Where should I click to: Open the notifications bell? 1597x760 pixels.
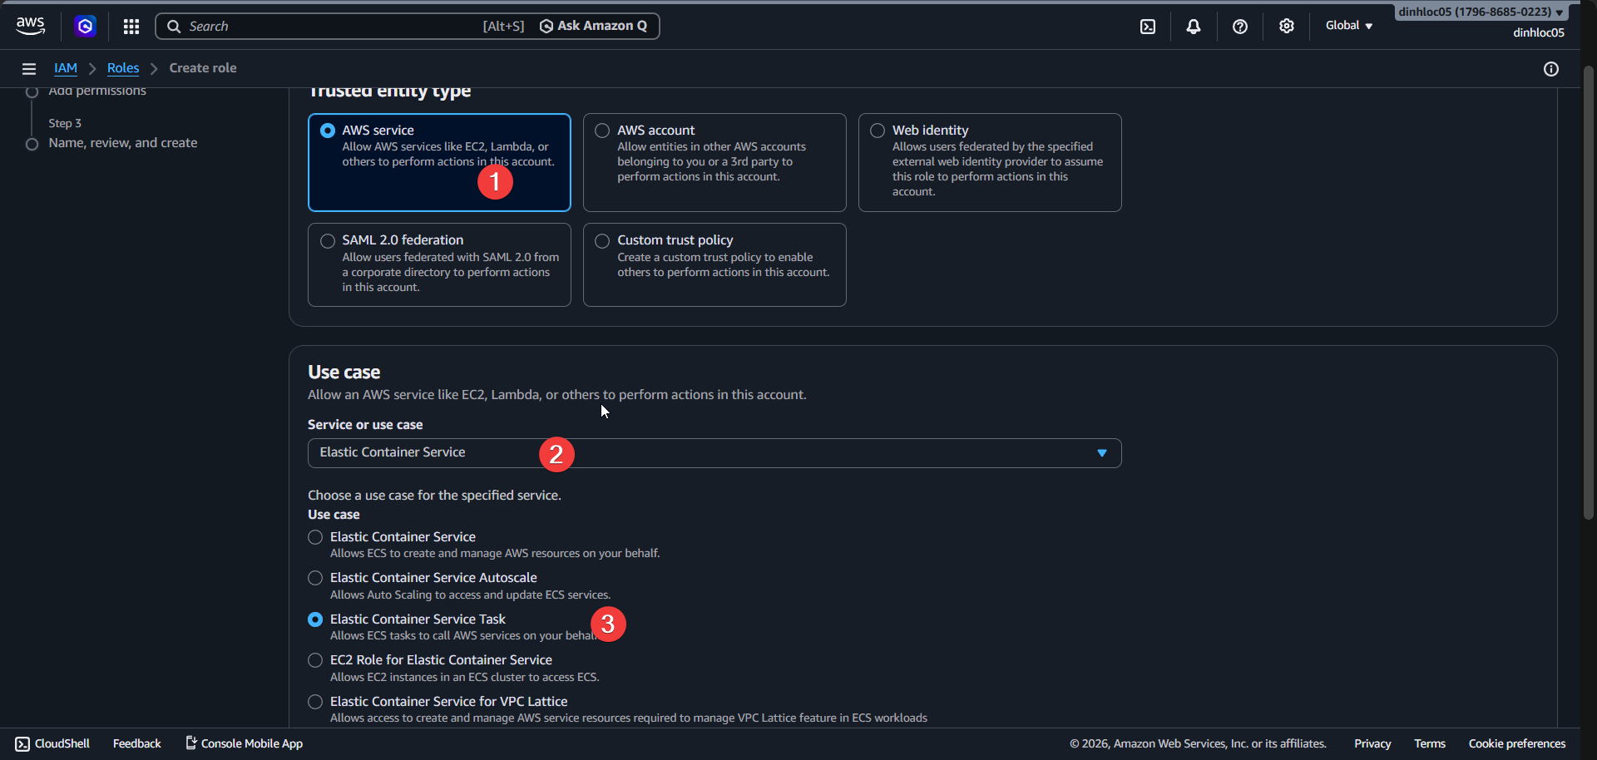[x=1194, y=26]
